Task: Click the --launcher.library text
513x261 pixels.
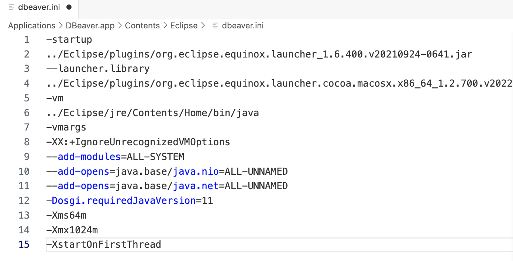Action: click(98, 69)
